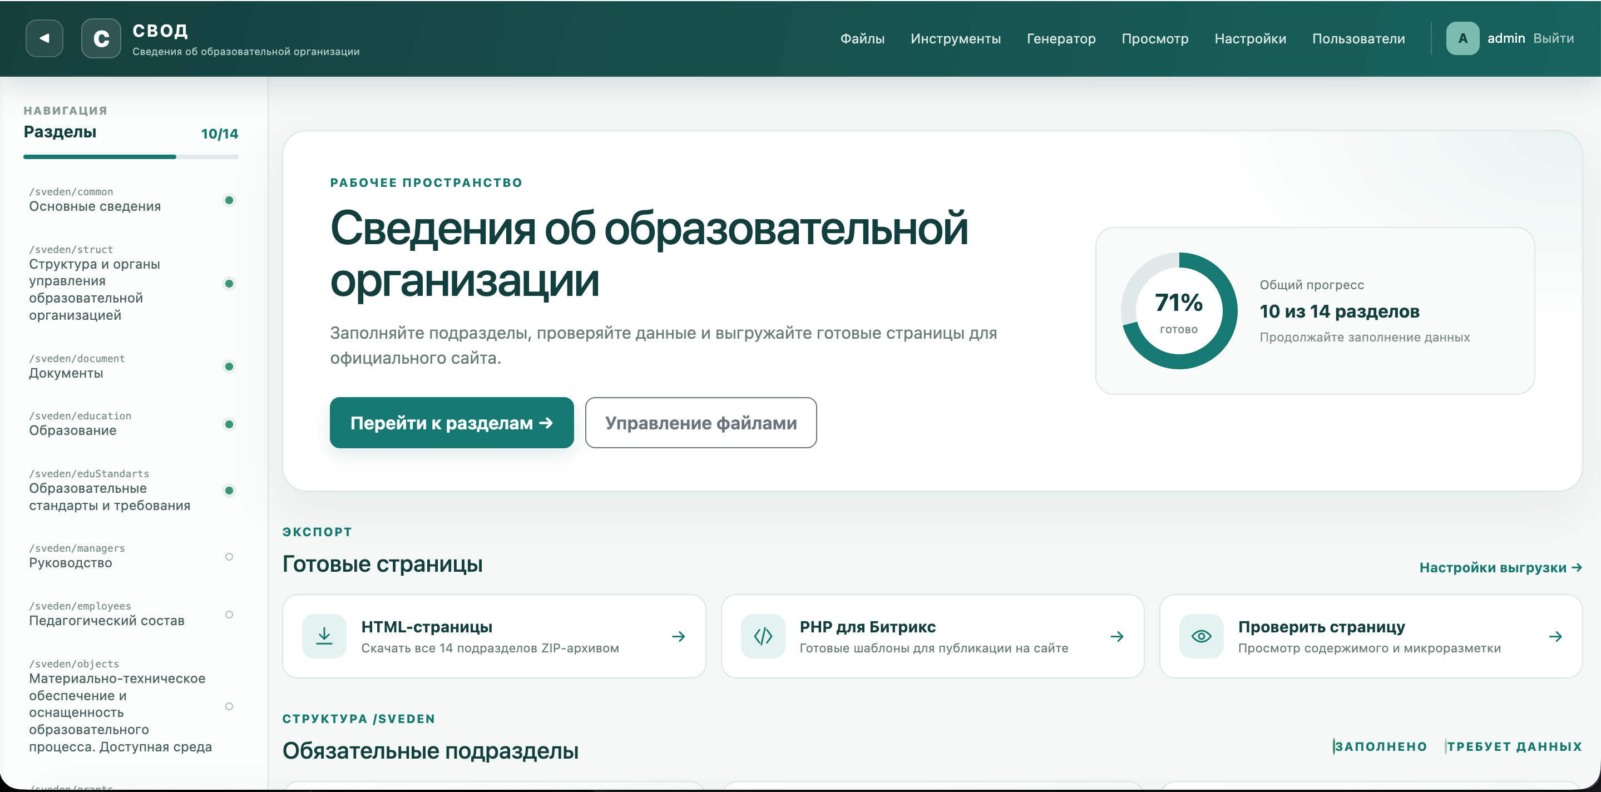Click empty status dot next to Педагогический состав
Viewport: 1601px width, 792px height.
tap(229, 615)
